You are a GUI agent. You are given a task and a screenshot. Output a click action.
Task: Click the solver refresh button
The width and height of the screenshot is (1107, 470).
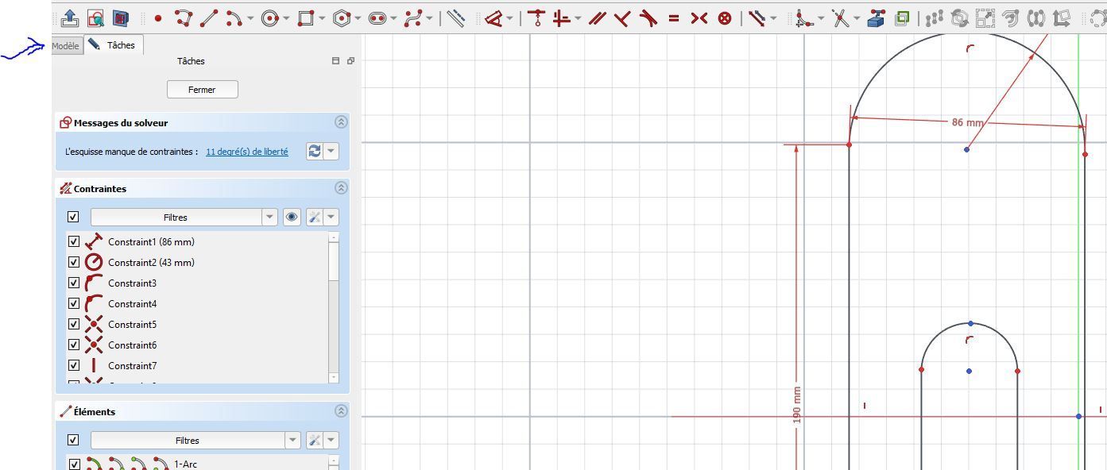[x=315, y=151]
